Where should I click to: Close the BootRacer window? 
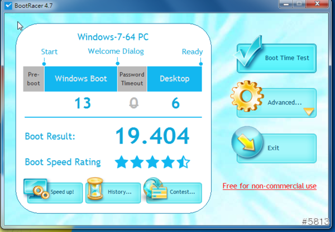point(317,4)
